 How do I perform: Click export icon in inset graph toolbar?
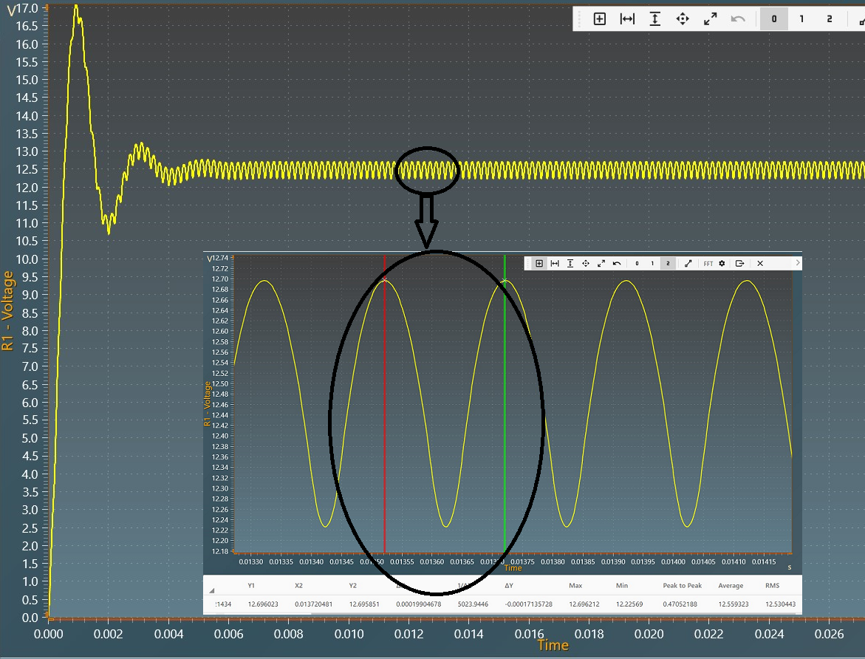click(x=739, y=263)
